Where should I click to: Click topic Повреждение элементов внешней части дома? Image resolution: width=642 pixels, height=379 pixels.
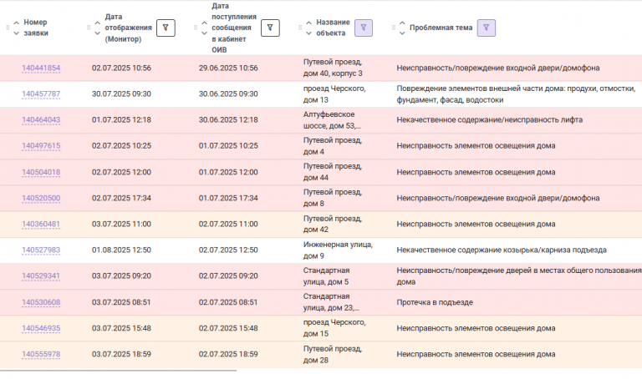coord(516,94)
